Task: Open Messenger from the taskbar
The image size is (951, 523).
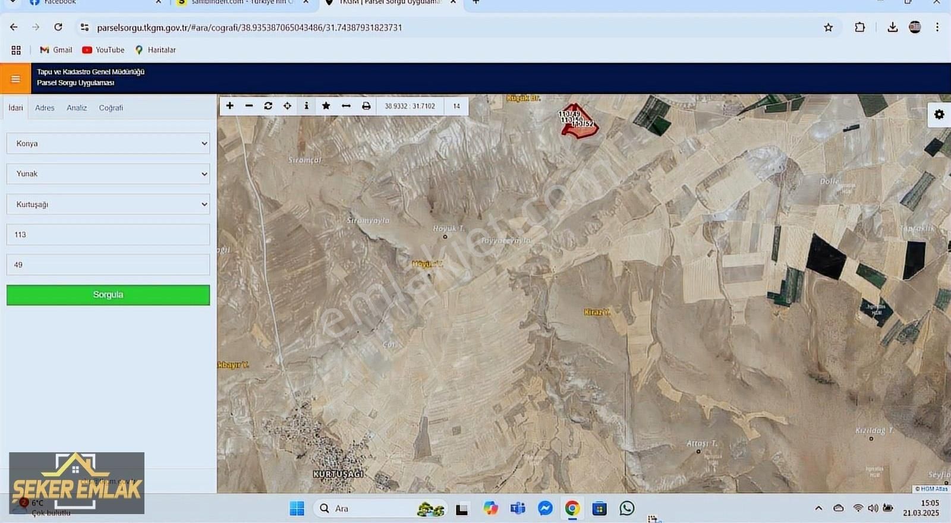Action: [x=545, y=508]
